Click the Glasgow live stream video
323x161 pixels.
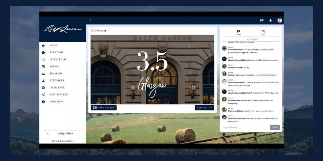click(152, 70)
